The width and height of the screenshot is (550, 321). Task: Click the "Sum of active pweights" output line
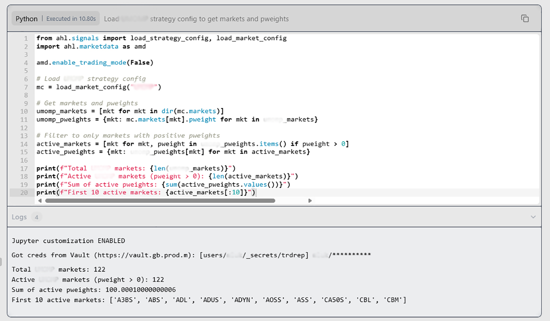(x=93, y=290)
